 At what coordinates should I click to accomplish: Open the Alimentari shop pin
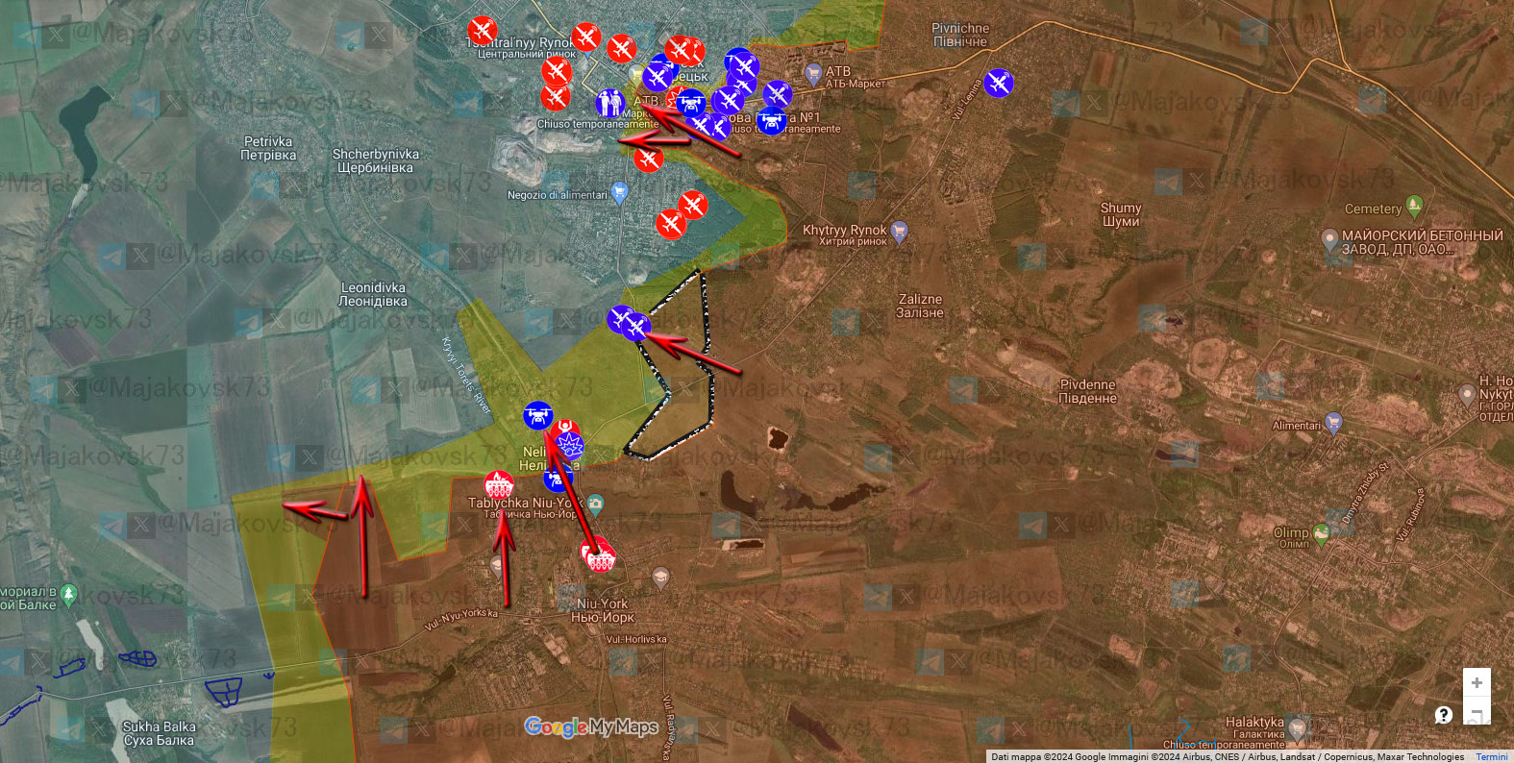coord(1332,423)
